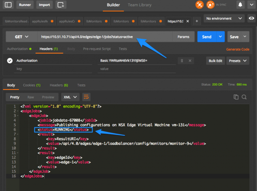257x191 pixels.
Task: Save the current request
Action: click(234, 37)
